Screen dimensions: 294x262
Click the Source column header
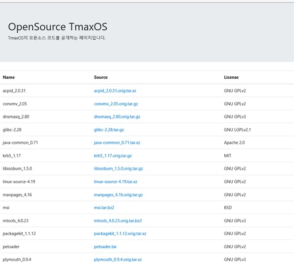101,77
